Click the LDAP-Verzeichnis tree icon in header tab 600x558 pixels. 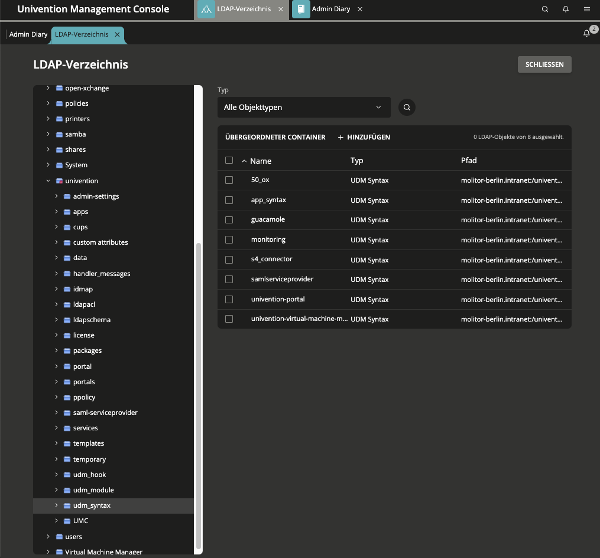click(206, 9)
